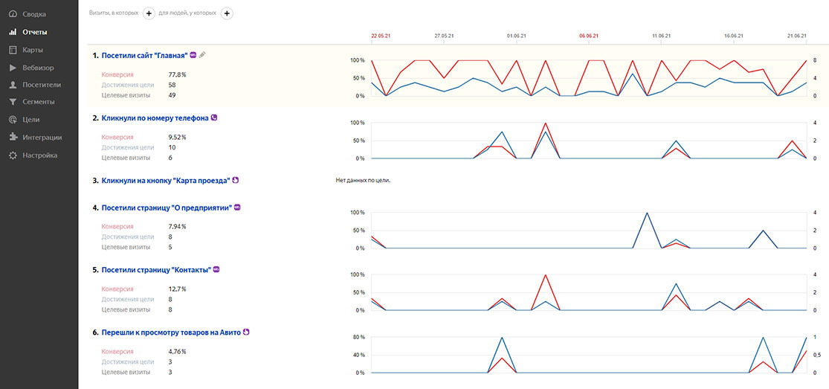Click the Вебвизор play triangle icon
The height and width of the screenshot is (389, 829).
[x=13, y=67]
